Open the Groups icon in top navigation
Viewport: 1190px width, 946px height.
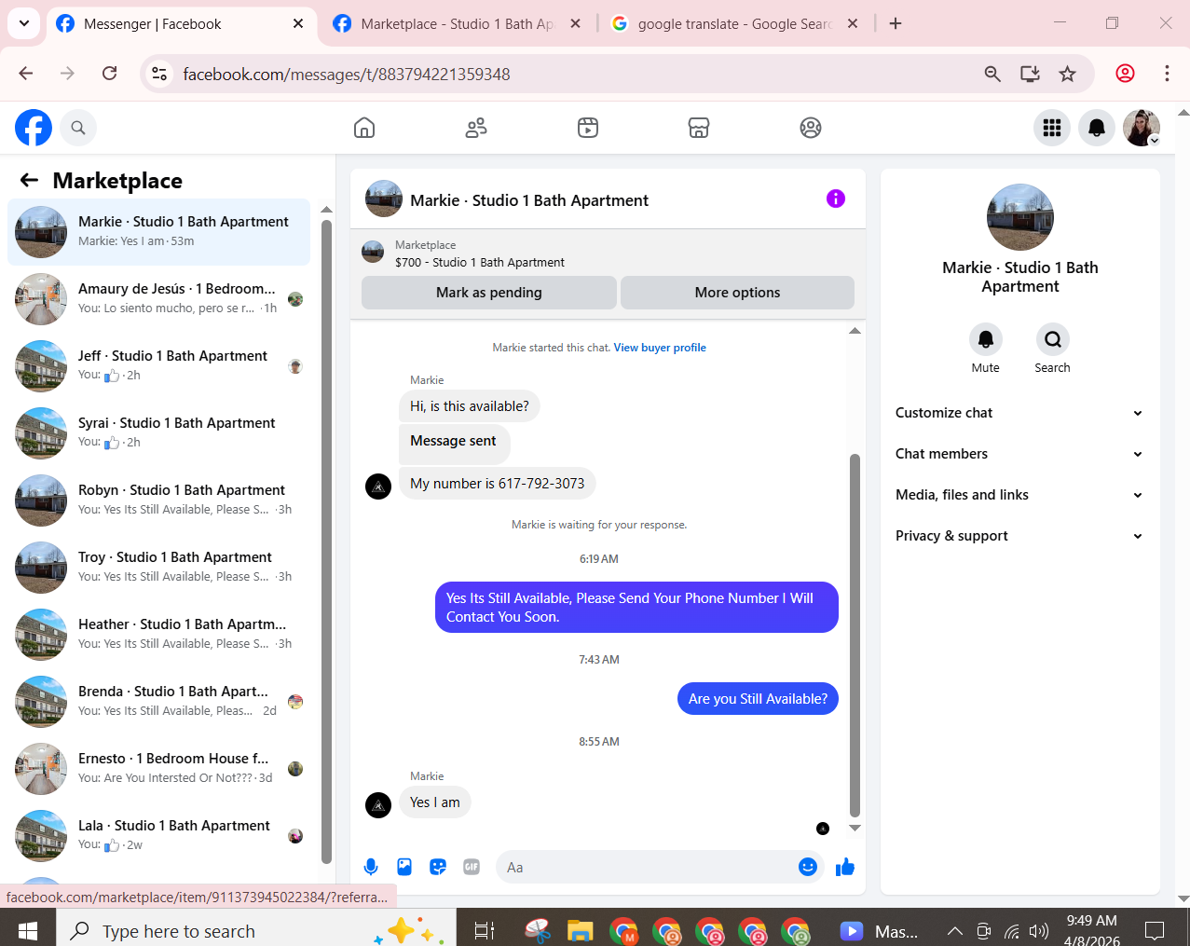click(811, 128)
